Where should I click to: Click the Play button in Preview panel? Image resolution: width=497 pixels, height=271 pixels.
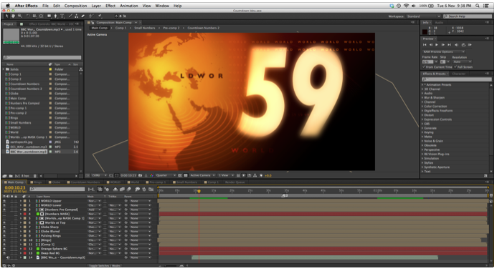(437, 45)
